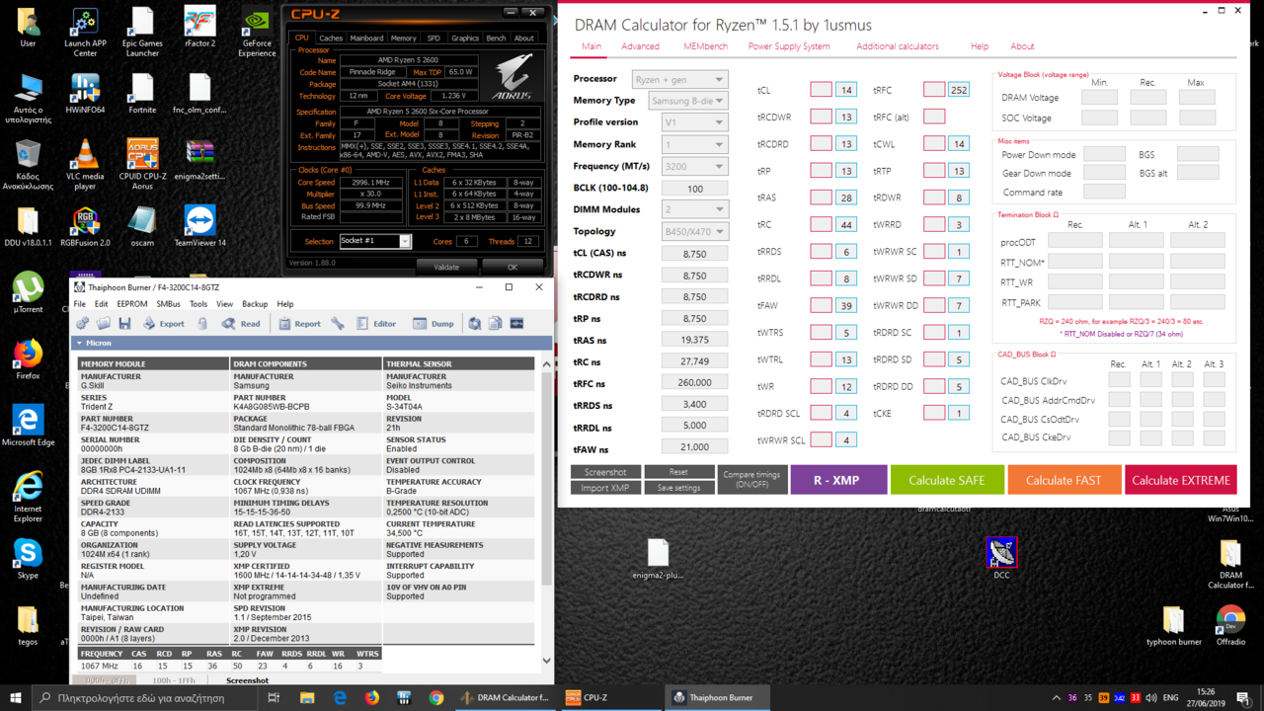Open the µTorrent desktop shortcut

click(28, 292)
